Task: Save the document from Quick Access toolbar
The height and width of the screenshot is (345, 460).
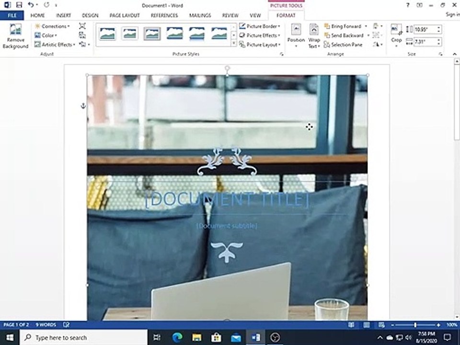Action: coord(19,5)
